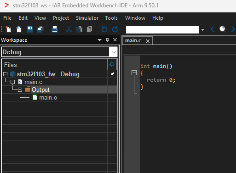Open the View menu
This screenshot has height=173, width=236.
[40, 18]
